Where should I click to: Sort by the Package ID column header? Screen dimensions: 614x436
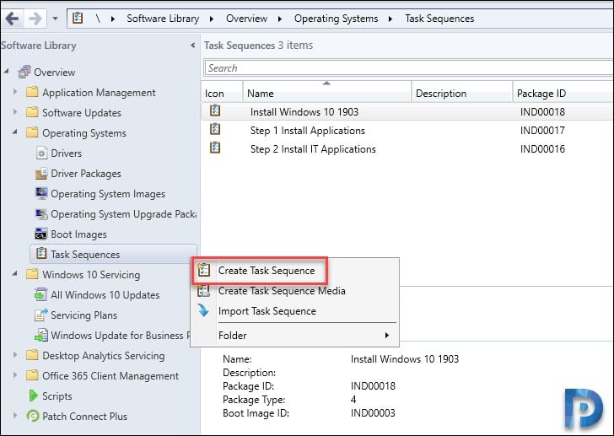[541, 94]
